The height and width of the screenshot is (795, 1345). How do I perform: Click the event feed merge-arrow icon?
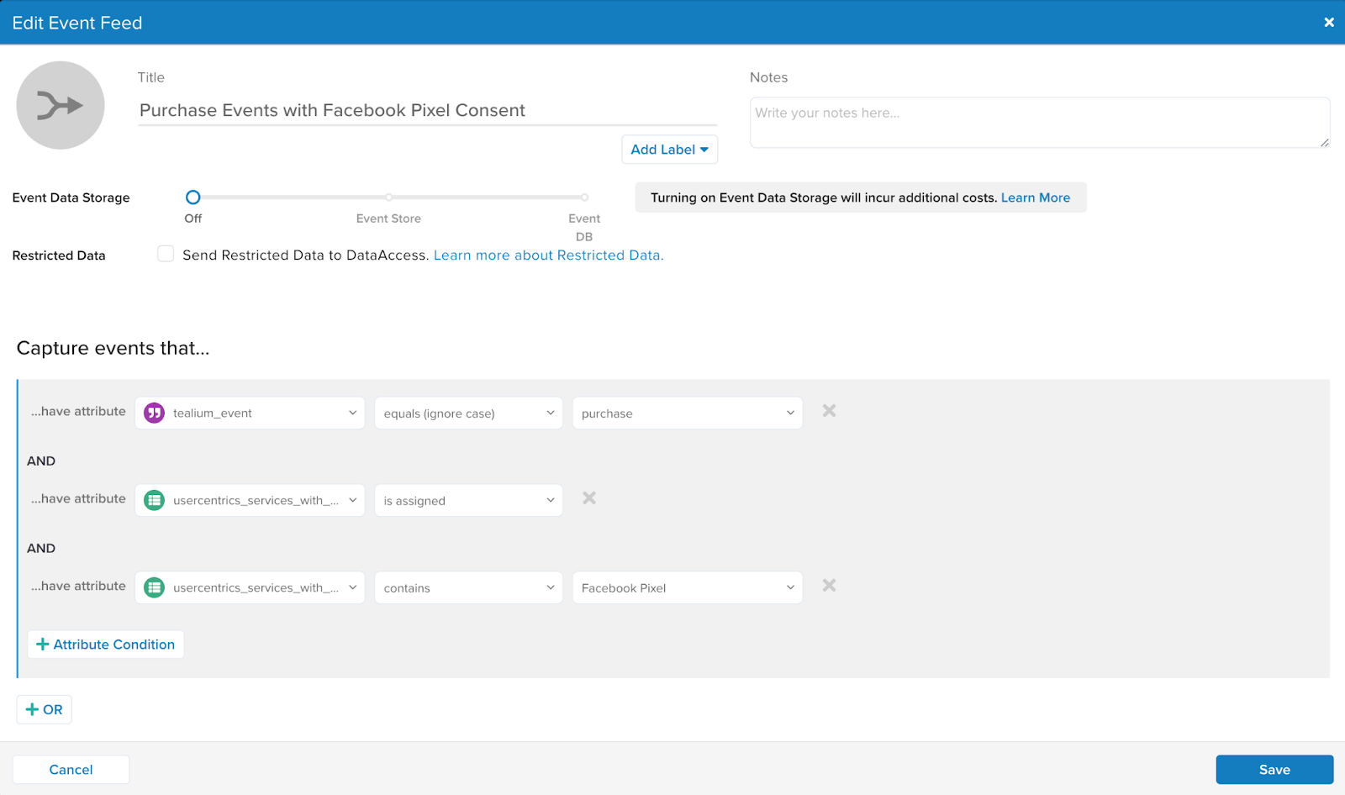coord(61,105)
